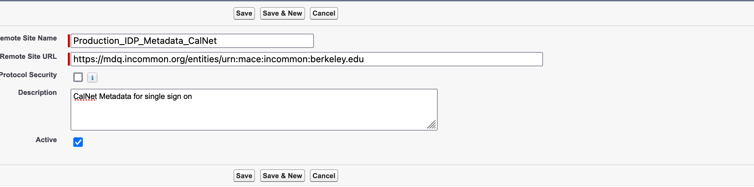
Task: Click the Active field label
Action: (x=46, y=140)
